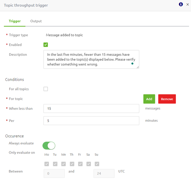
Task: Toggle the Always evaluate switch
Action: pos(49,146)
